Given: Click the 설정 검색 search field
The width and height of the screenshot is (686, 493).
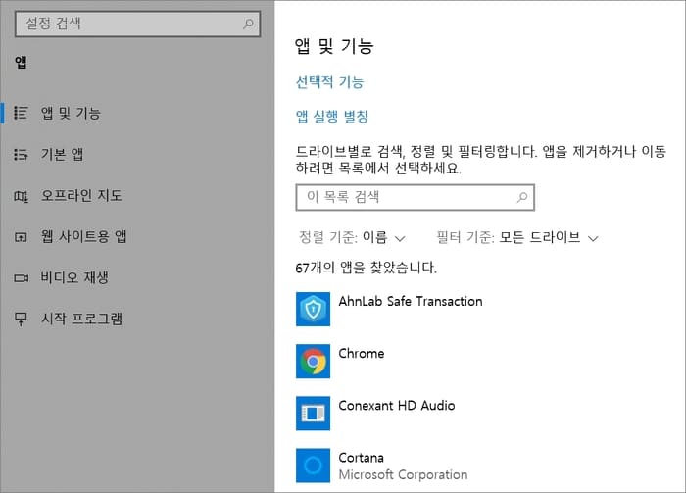Looking at the screenshot, I should (138, 24).
